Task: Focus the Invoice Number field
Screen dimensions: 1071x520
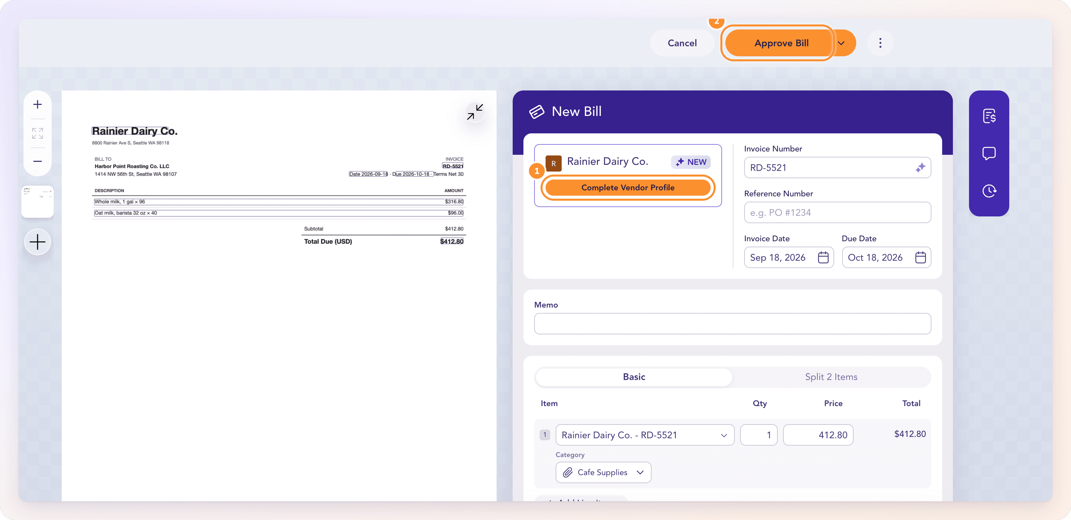Action: (x=837, y=168)
